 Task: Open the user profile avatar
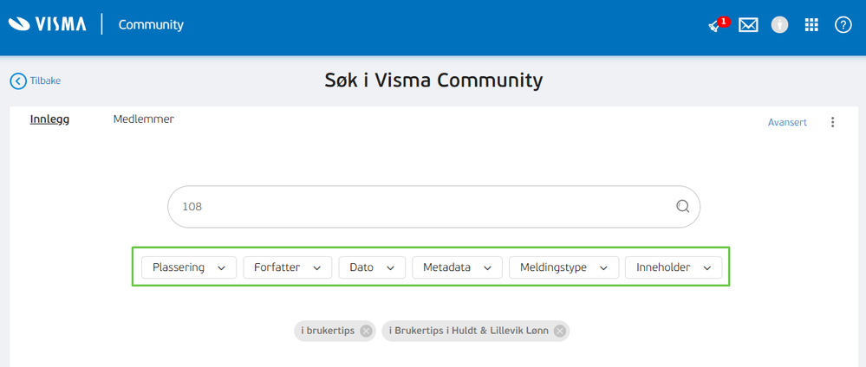[x=779, y=25]
